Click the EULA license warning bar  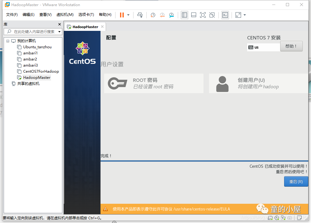204,209
